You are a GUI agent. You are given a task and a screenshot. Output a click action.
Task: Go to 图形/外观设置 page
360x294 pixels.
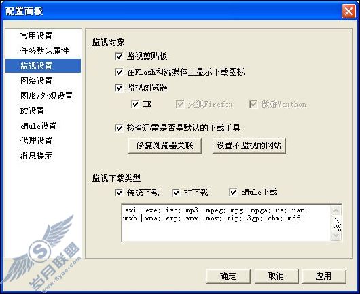(47, 96)
